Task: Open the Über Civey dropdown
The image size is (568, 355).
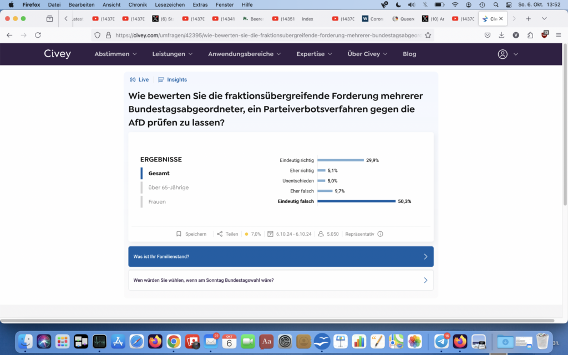Action: pos(367,54)
